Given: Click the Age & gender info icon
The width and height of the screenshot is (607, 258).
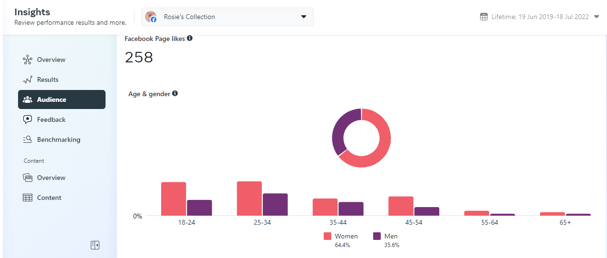Looking at the screenshot, I should (x=175, y=94).
